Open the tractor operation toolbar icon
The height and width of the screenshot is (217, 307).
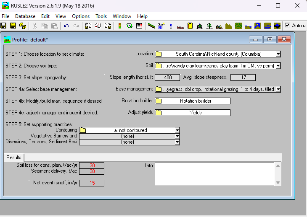coord(199,26)
